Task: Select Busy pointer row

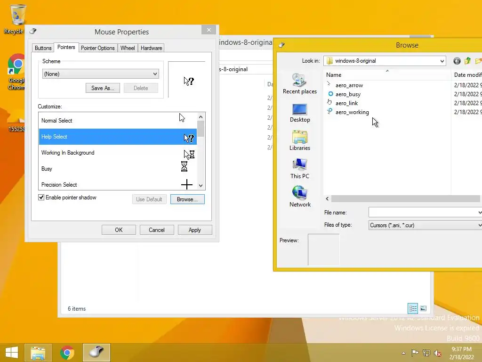Action: 118,169
